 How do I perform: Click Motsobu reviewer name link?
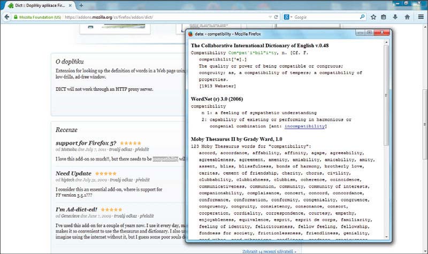(69, 150)
